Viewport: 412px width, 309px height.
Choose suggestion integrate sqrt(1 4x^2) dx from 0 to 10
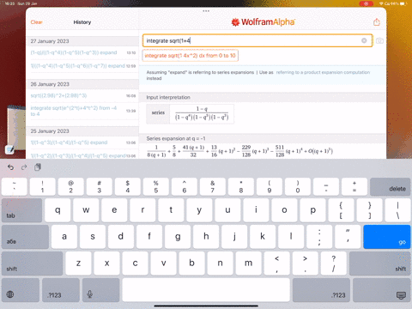pyautogui.click(x=190, y=56)
